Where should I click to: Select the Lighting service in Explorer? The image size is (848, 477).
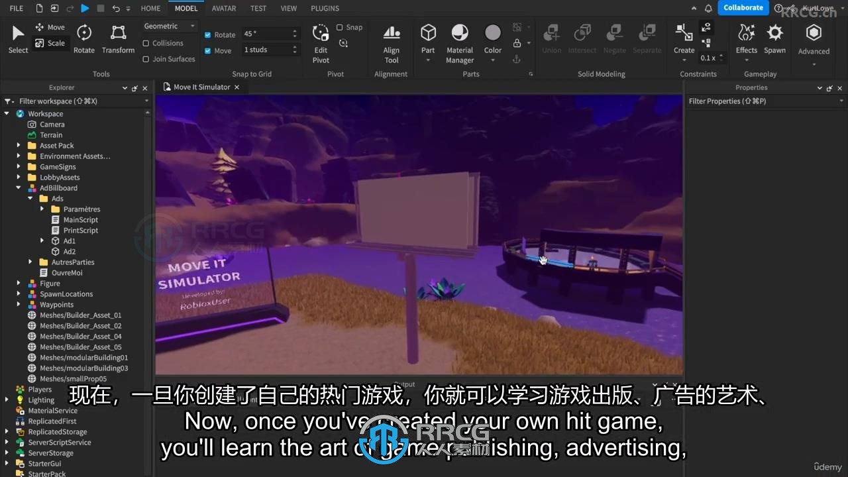click(41, 400)
